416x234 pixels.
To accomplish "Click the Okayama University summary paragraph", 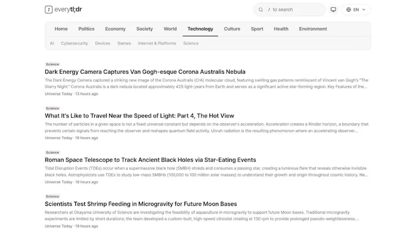I will click(202, 215).
